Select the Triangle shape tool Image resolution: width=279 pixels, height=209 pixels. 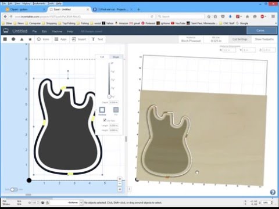(x=22, y=39)
